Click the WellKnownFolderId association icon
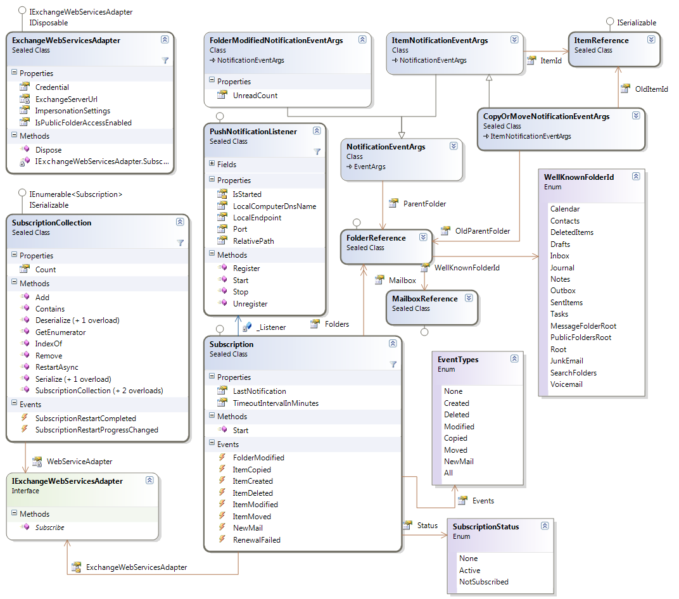 point(425,267)
